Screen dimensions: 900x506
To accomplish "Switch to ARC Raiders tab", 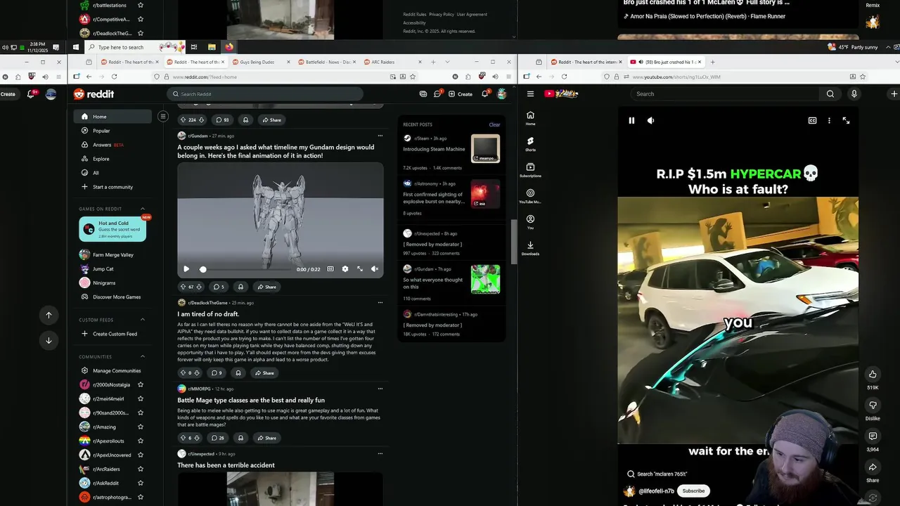I will (392, 62).
